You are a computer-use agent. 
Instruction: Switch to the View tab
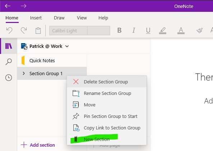click(x=82, y=18)
